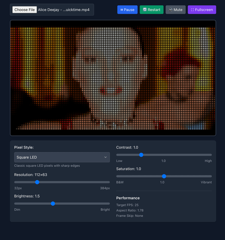Click the 'Brightness: 1.5' label
The width and height of the screenshot is (225, 240).
27,196
